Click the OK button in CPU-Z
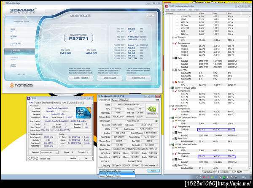This screenshot has width=253, height=188. pyautogui.click(x=86, y=158)
